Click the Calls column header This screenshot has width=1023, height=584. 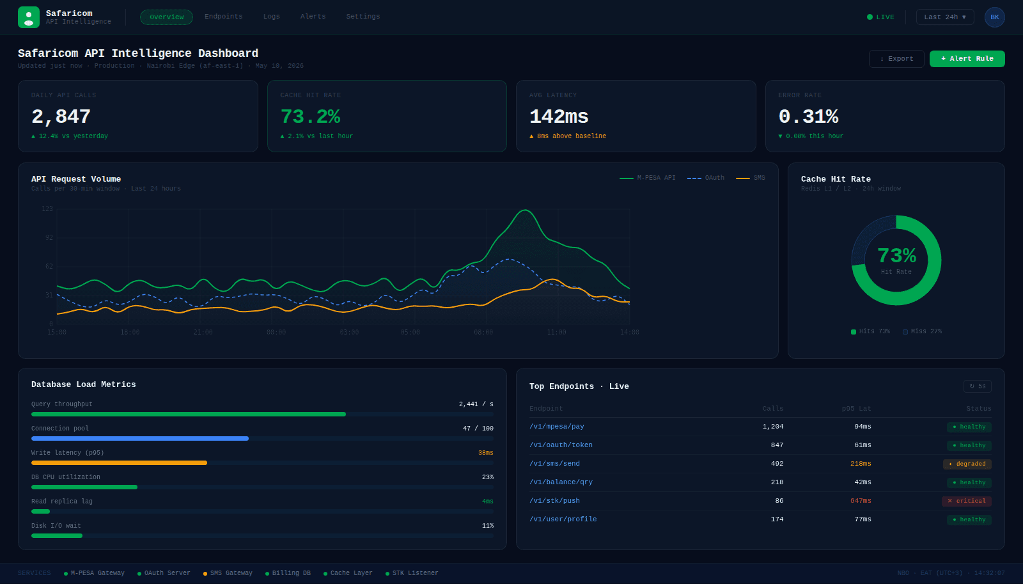coord(773,409)
